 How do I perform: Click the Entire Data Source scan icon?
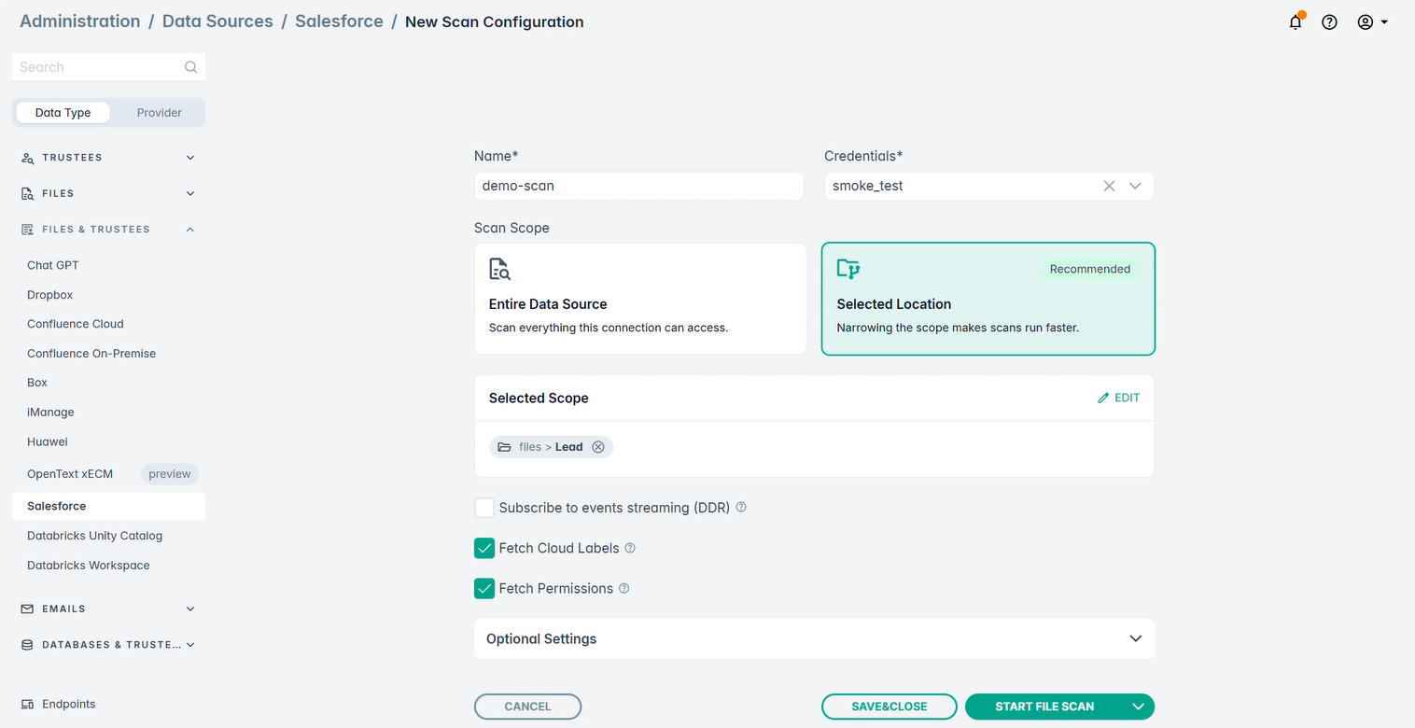[x=500, y=269]
